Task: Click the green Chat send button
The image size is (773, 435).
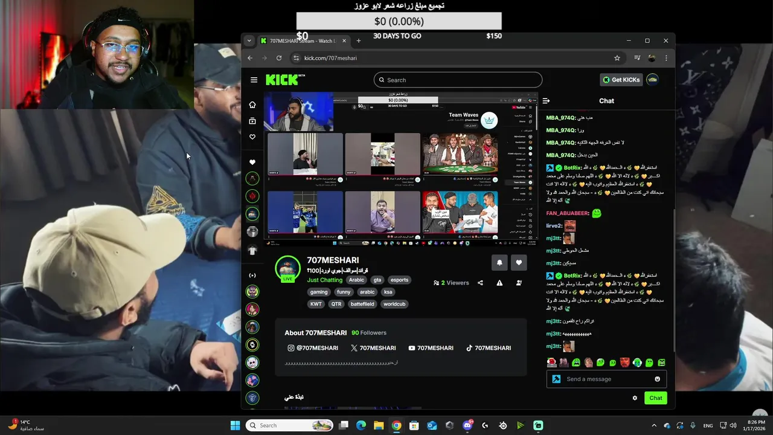Action: 656,398
